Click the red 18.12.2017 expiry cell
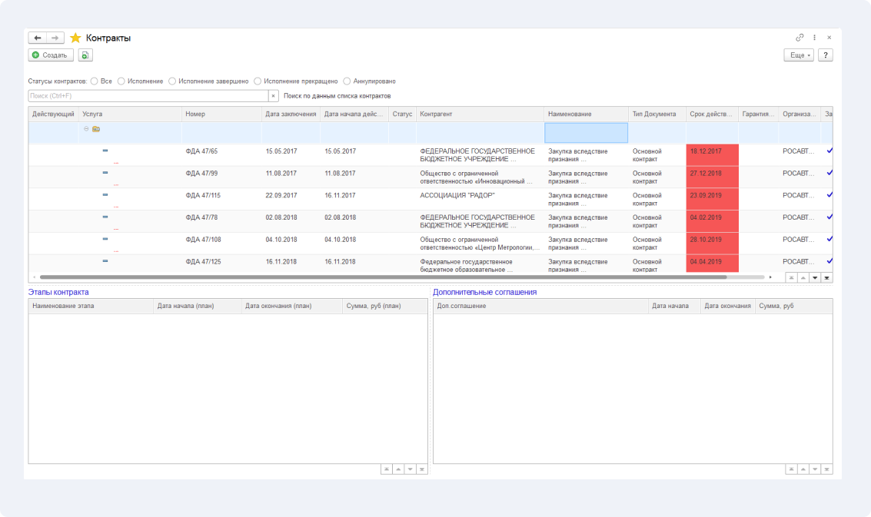871x517 pixels. click(x=712, y=155)
